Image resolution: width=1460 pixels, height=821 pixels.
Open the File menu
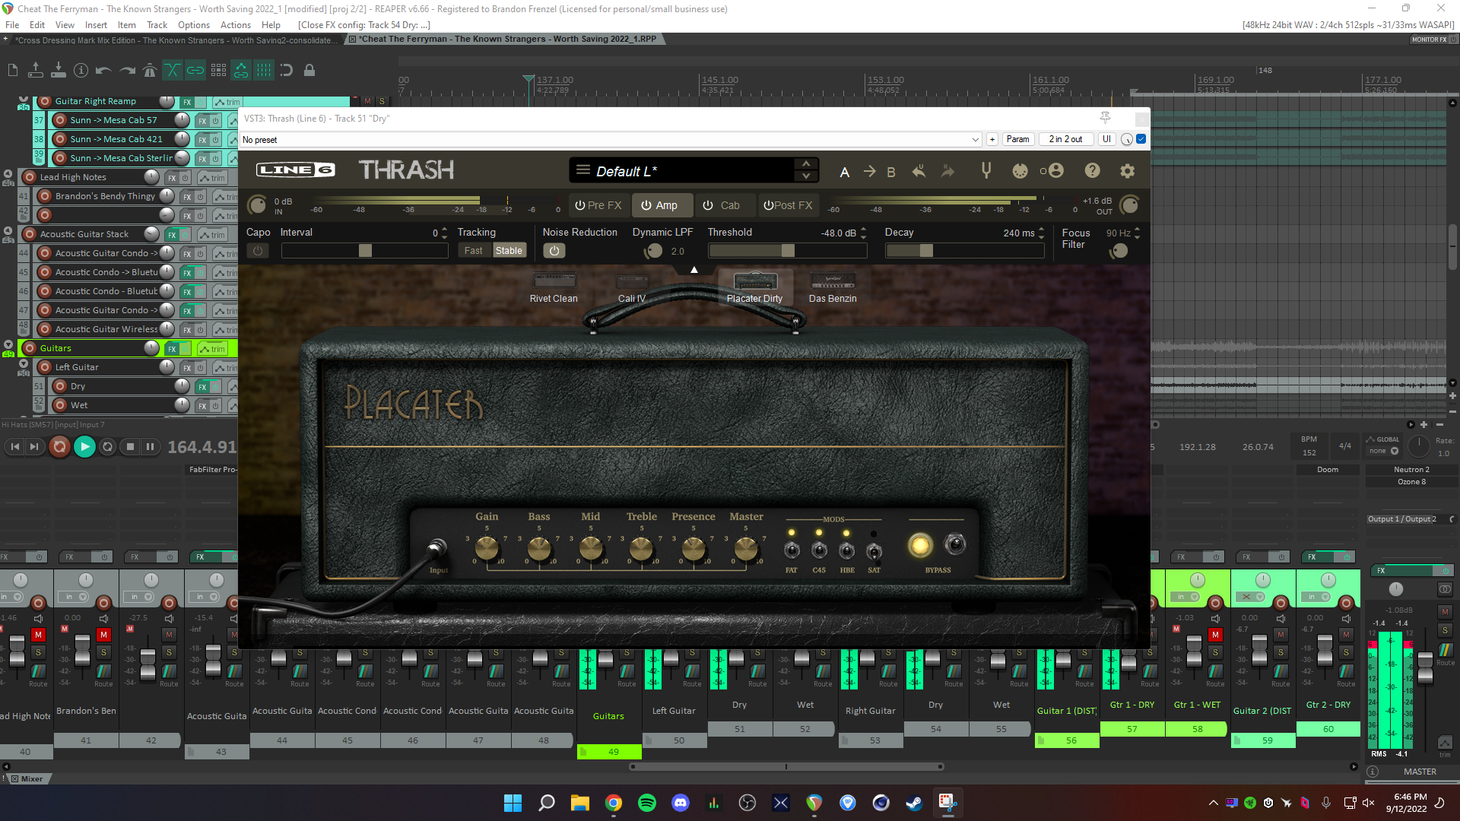tap(12, 24)
